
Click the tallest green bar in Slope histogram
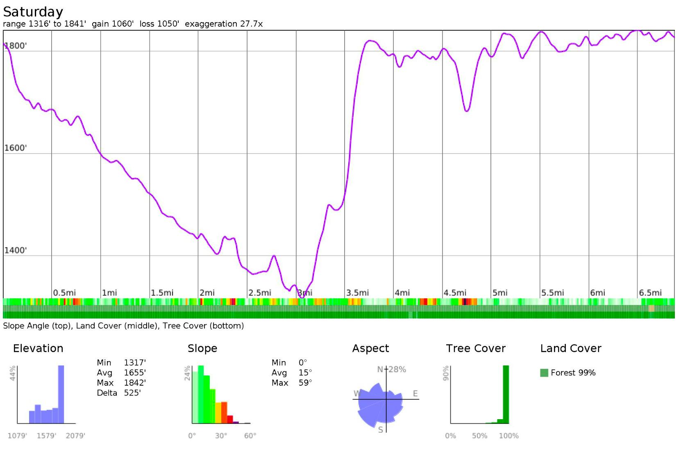point(201,394)
